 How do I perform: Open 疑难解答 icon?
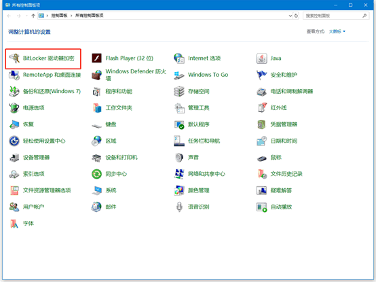click(261, 190)
